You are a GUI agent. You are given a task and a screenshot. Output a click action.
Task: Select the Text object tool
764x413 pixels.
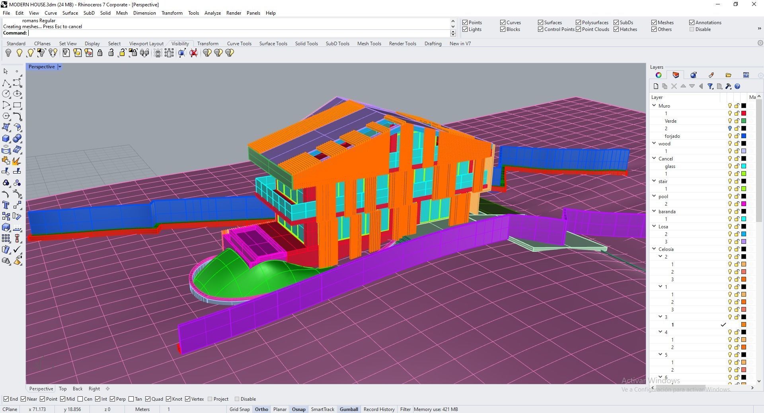point(6,205)
